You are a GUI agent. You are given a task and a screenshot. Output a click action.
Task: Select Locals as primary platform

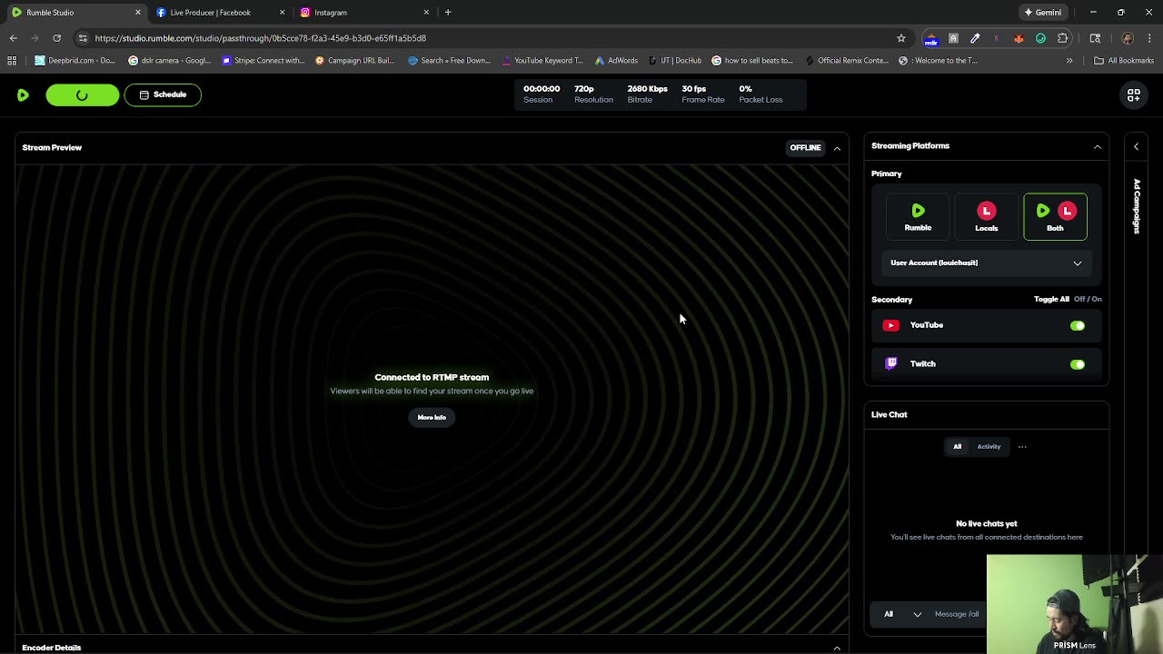click(987, 217)
